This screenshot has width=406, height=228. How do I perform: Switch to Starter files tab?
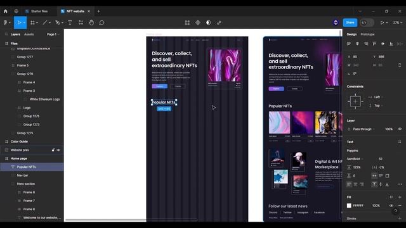tap(39, 11)
